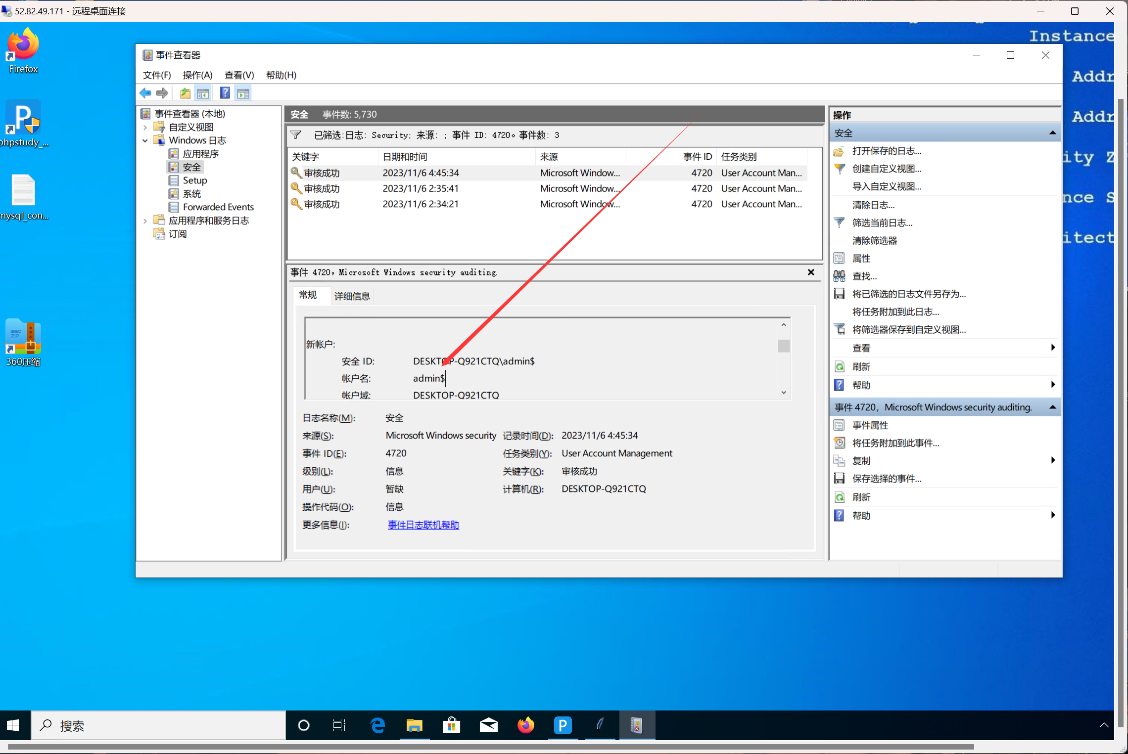Open Event Properties (事件属性) action
This screenshot has height=754, width=1128.
tap(870, 425)
